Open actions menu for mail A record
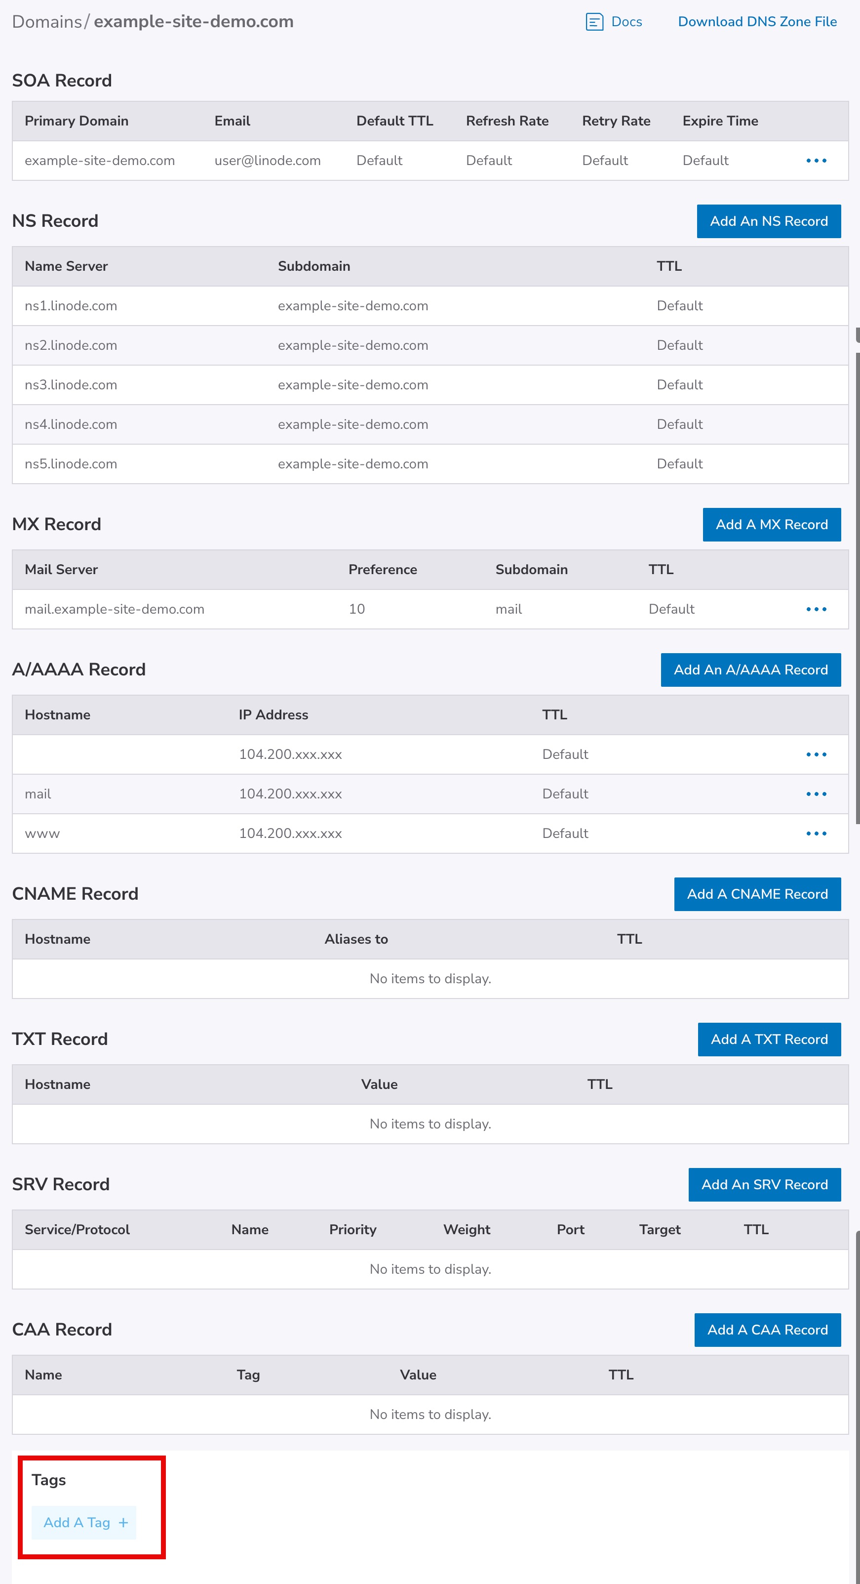The image size is (860, 1584). point(816,794)
